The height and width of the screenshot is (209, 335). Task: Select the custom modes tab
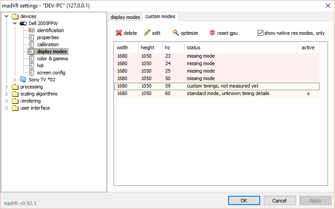[160, 17]
